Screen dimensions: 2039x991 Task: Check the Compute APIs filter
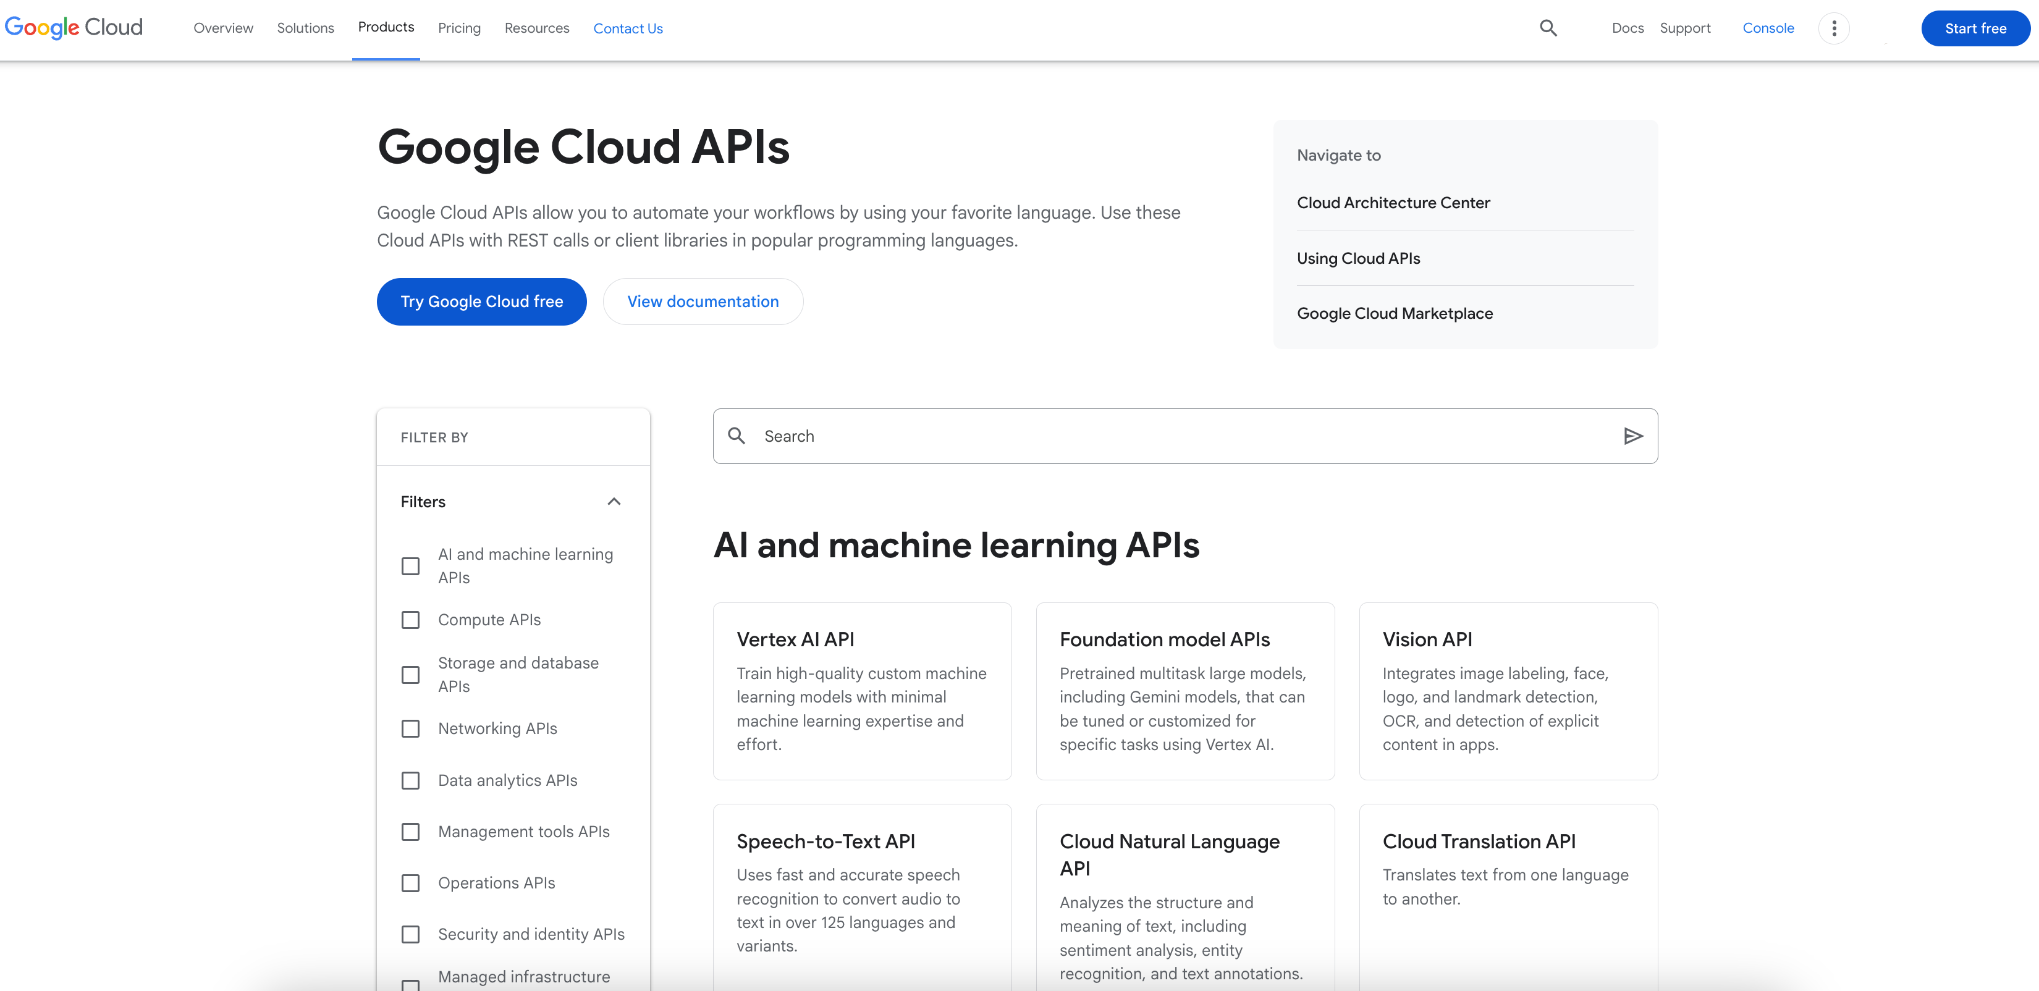click(410, 620)
